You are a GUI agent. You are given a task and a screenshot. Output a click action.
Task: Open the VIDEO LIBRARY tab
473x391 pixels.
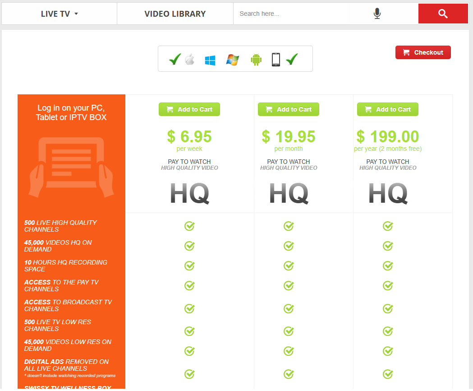(175, 14)
